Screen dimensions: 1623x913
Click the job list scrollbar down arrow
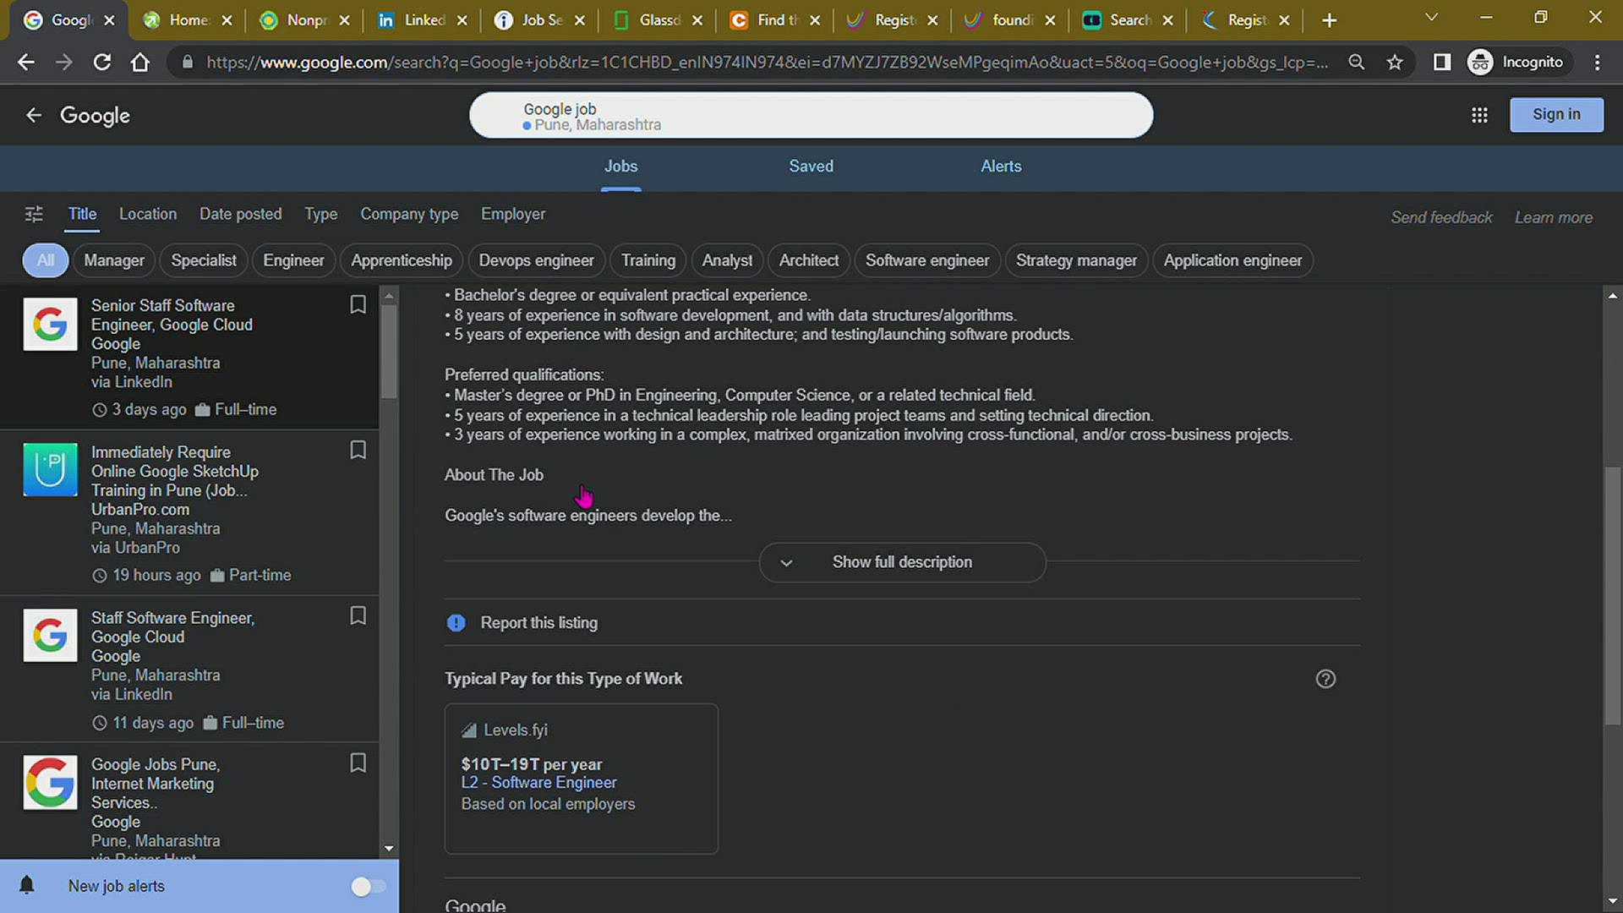coord(389,848)
